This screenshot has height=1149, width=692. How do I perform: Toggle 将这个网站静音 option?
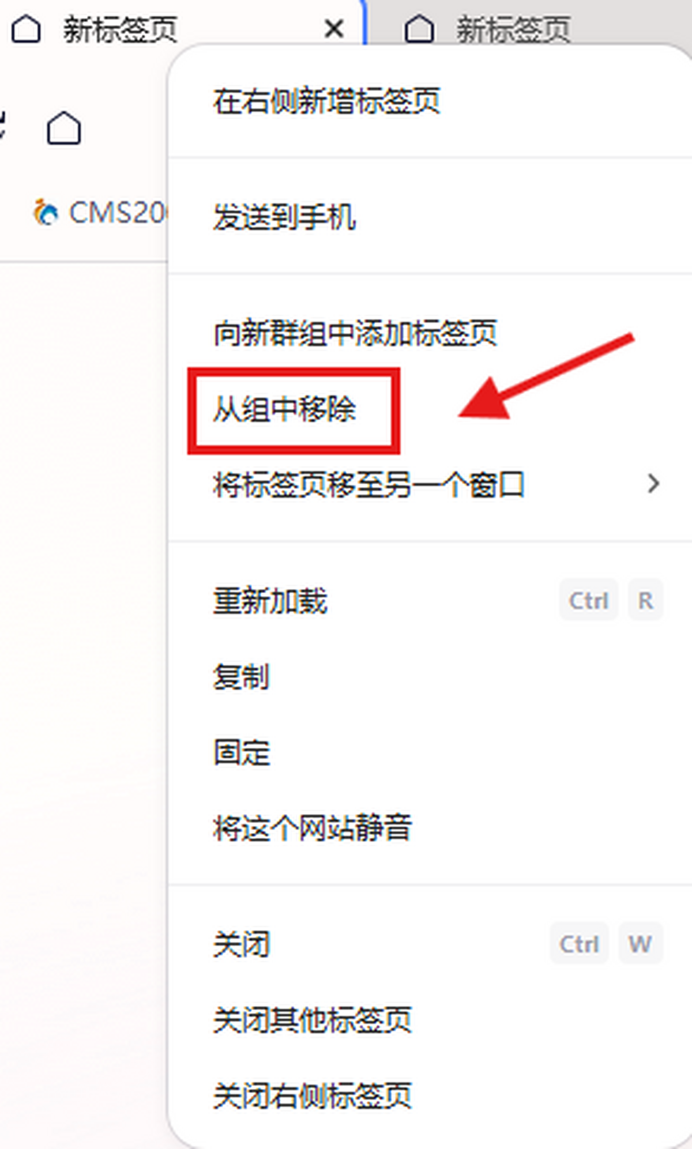[430, 828]
